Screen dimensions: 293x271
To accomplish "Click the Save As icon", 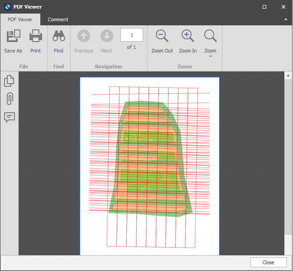I will point(13,36).
